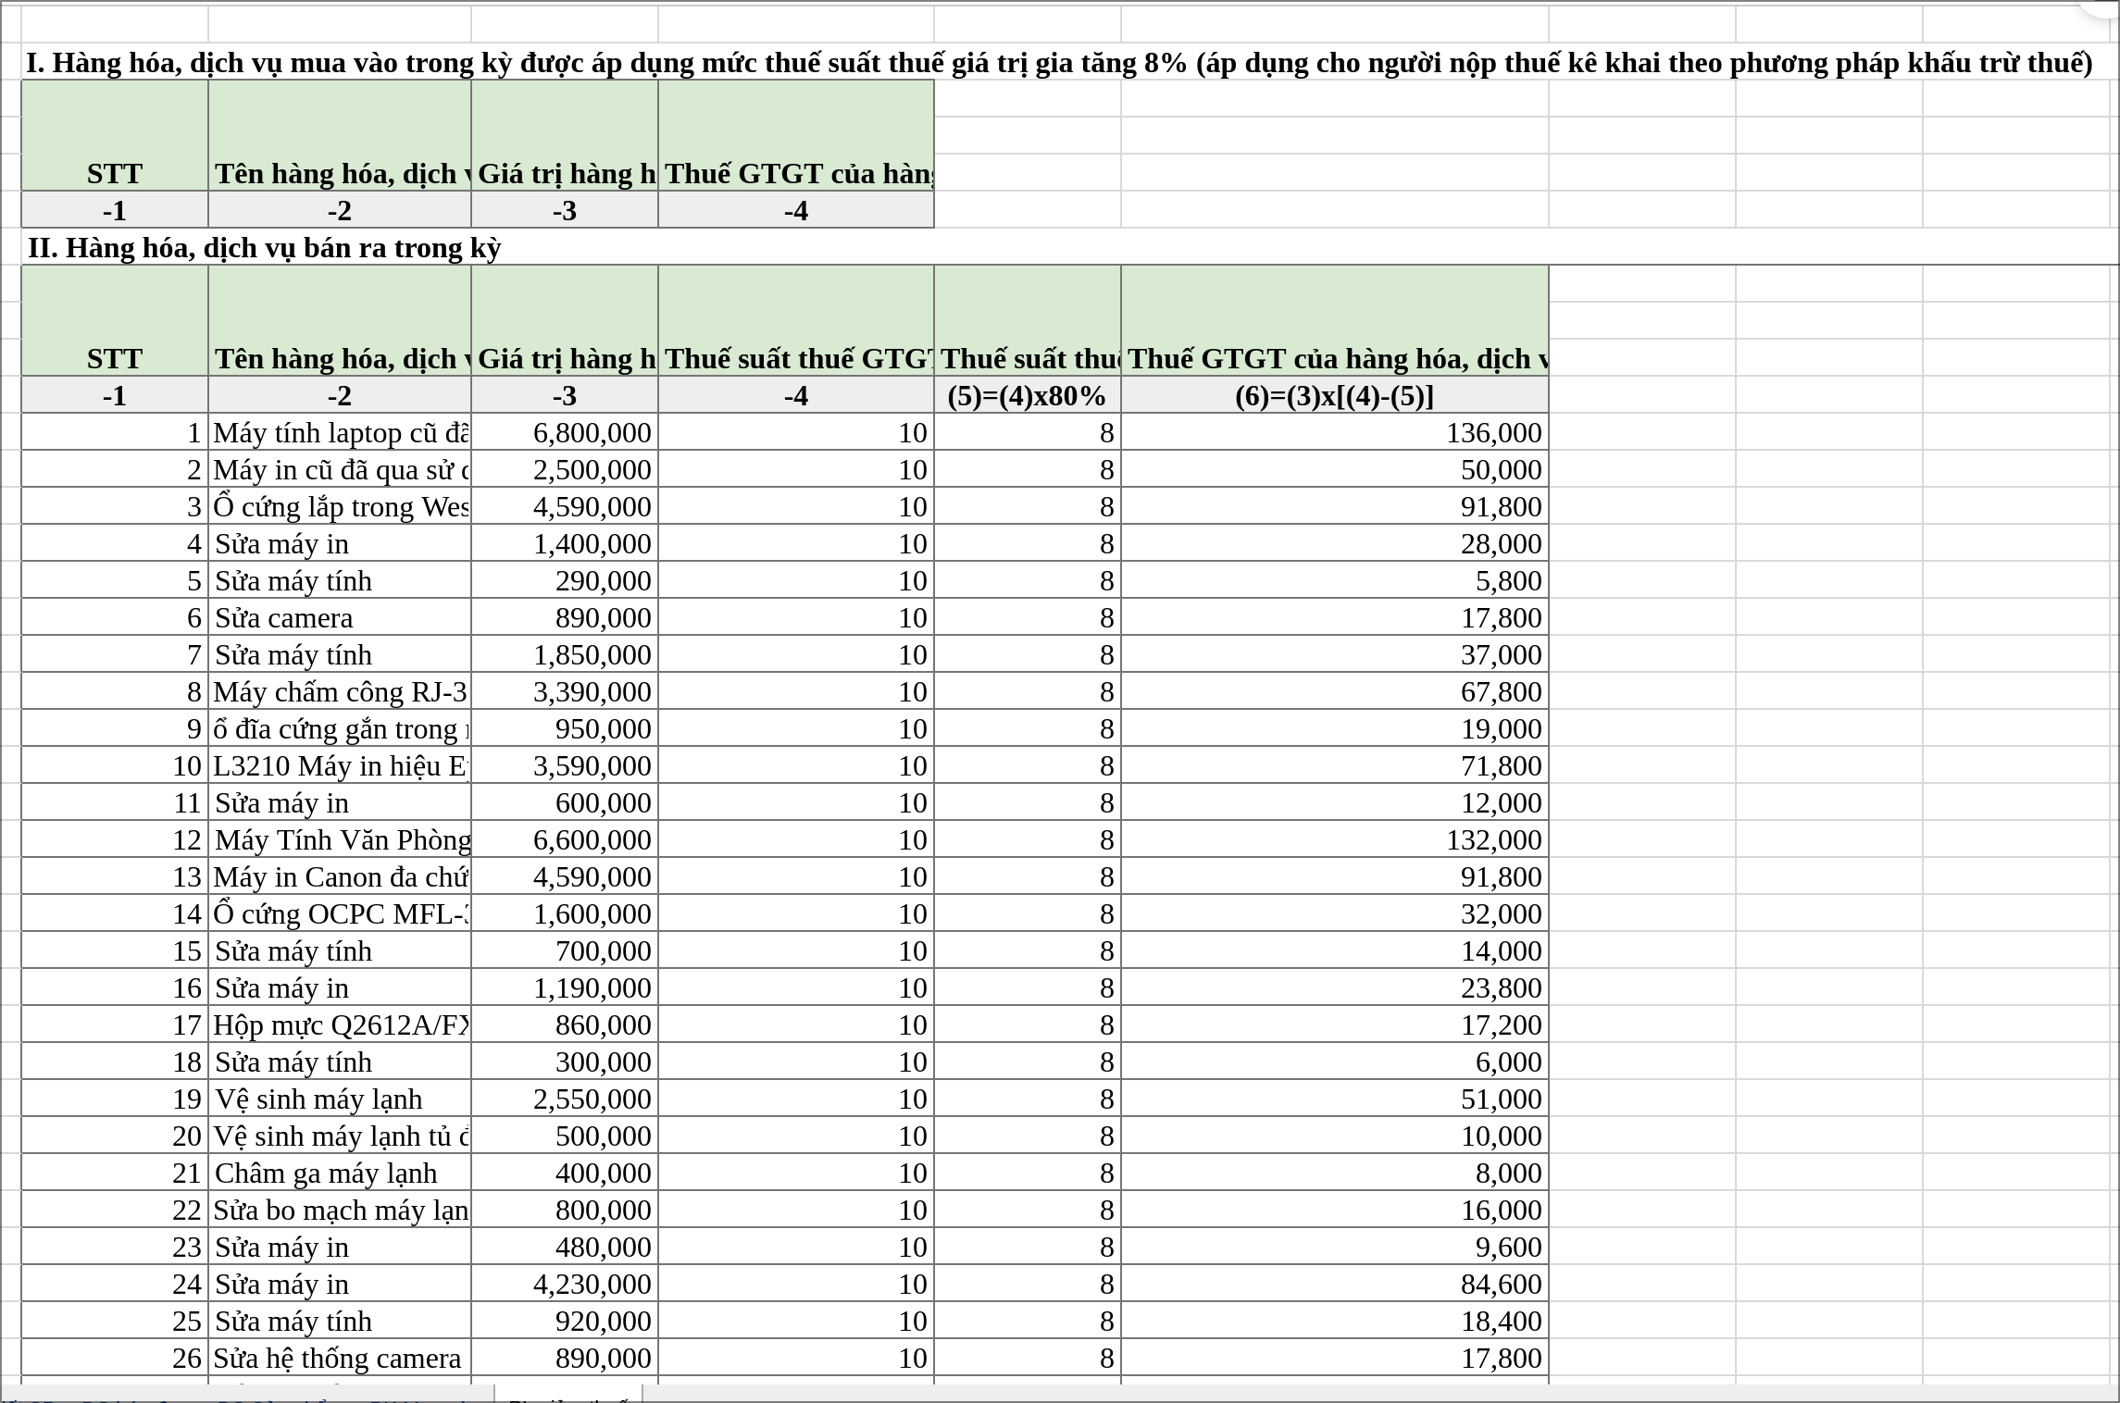Viewport: 2120px width, 1403px height.
Task: Select the 'Máy tính laptop cũ' item cell
Action: click(340, 433)
